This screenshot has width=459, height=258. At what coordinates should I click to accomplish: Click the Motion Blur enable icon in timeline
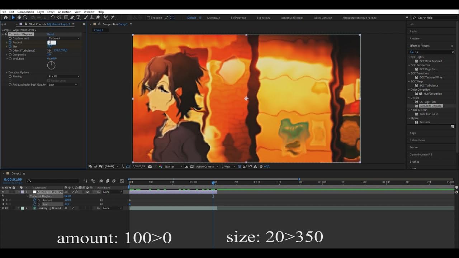coord(114,181)
